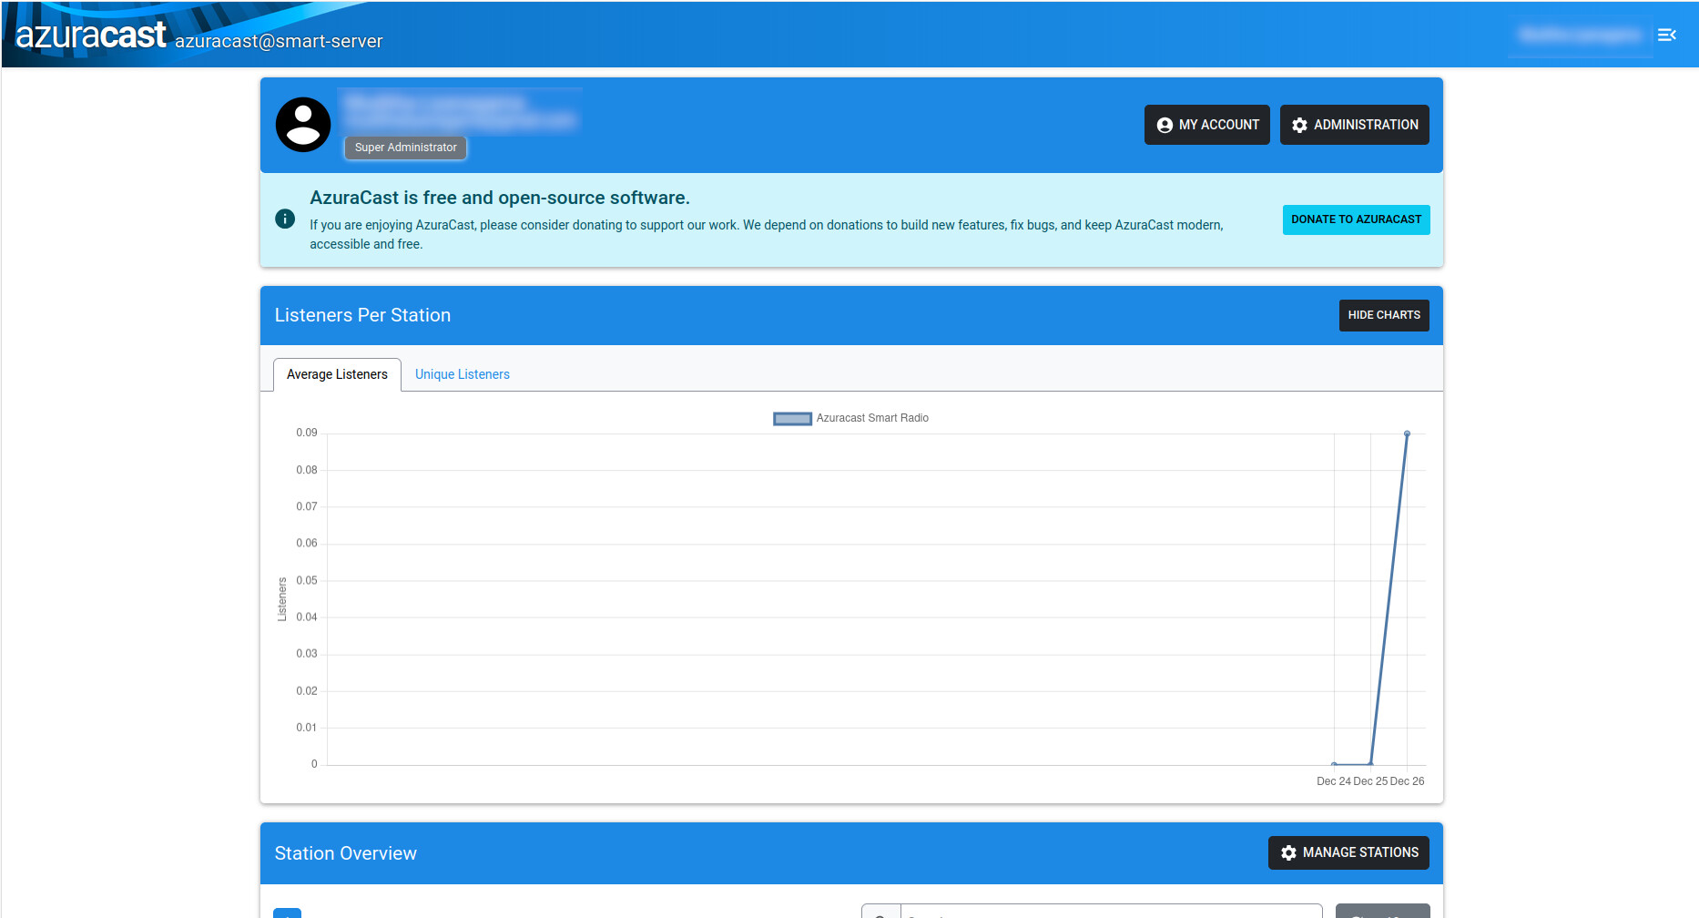Open the My Account page
1699x918 pixels.
click(x=1206, y=125)
